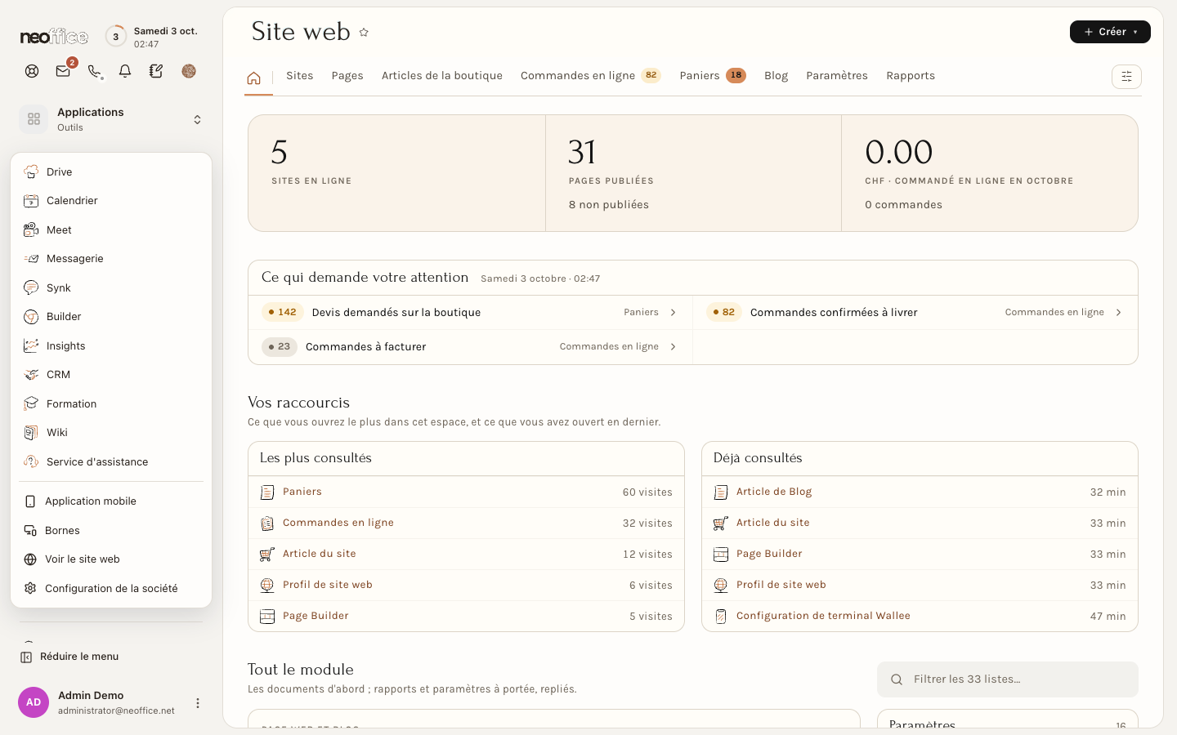1177x735 pixels.
Task: Favorite the Site web page with the star
Action: 364,33
